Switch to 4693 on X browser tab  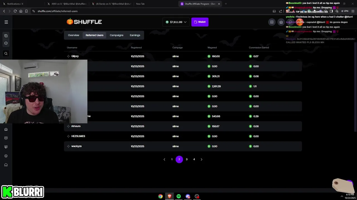(67, 4)
